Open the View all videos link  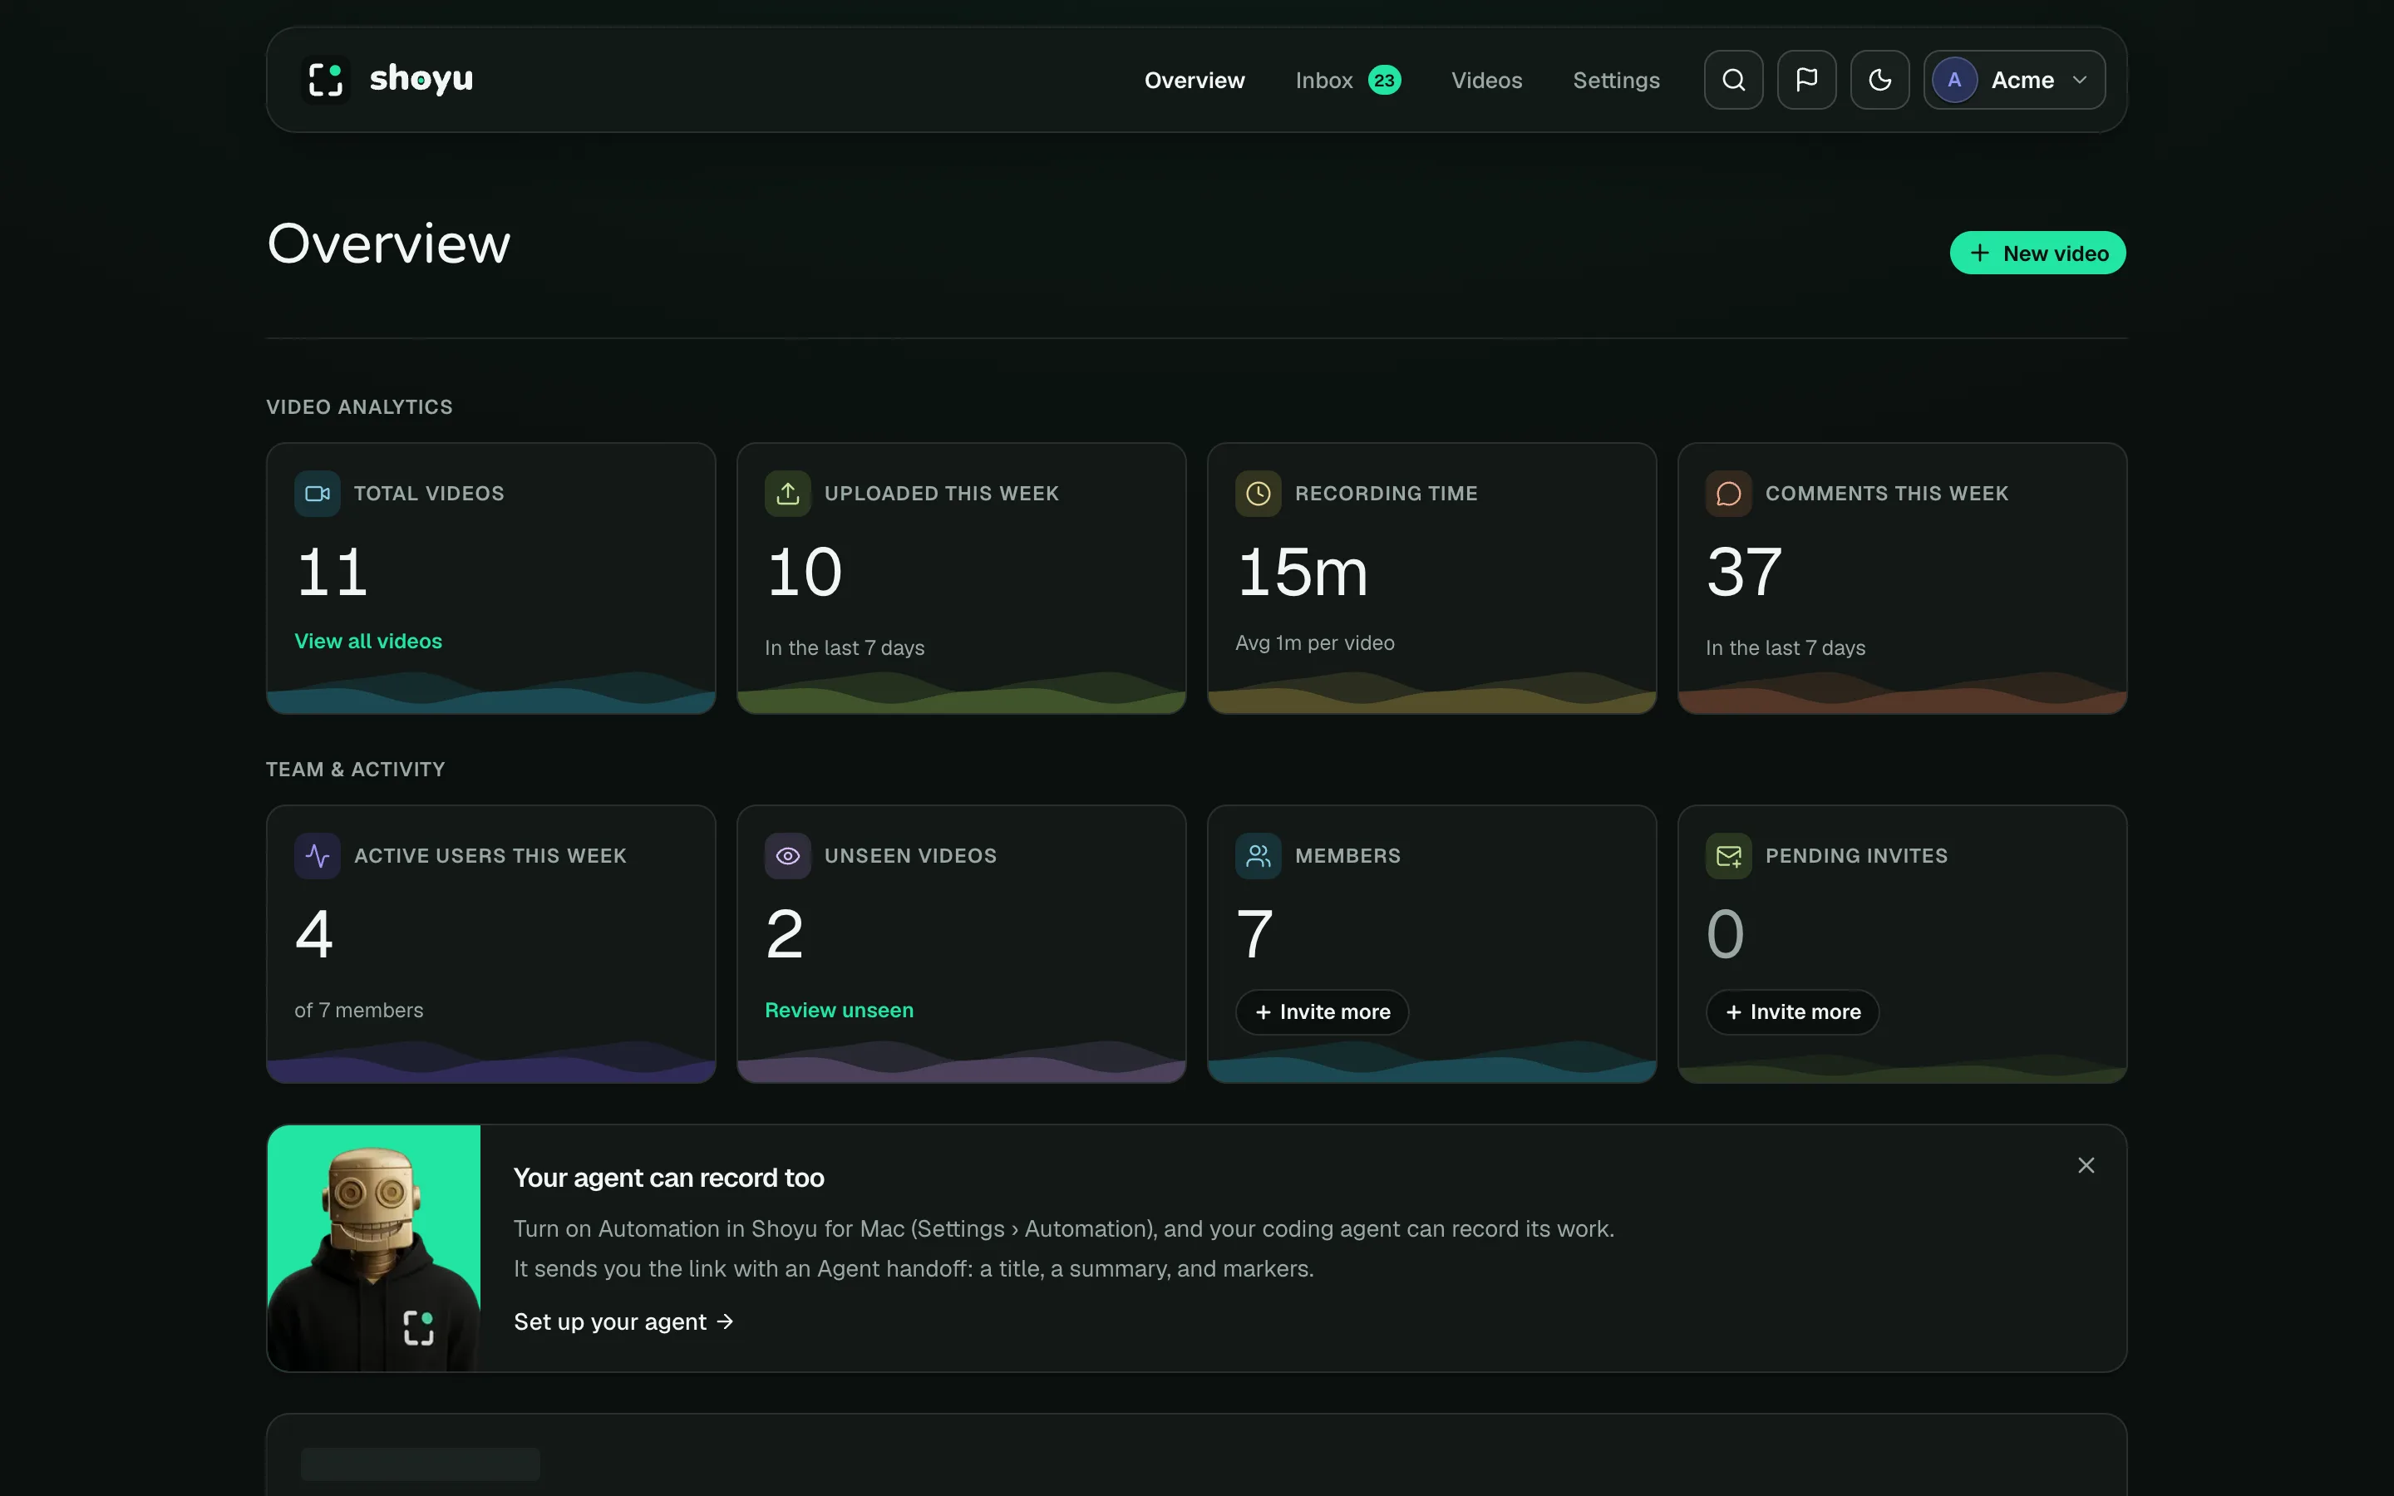point(368,641)
